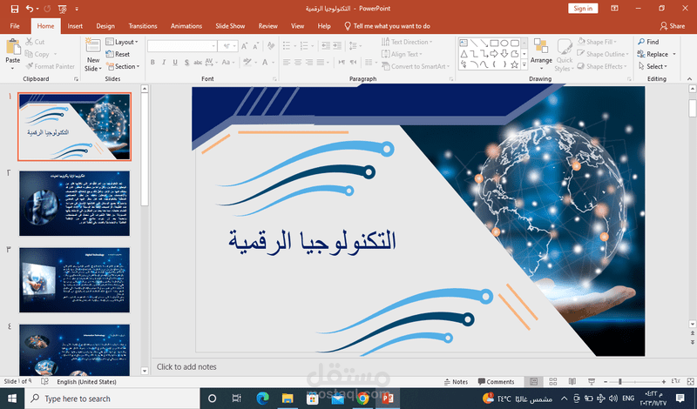Open Reading View from status bar
This screenshot has height=409, width=697.
572,381
